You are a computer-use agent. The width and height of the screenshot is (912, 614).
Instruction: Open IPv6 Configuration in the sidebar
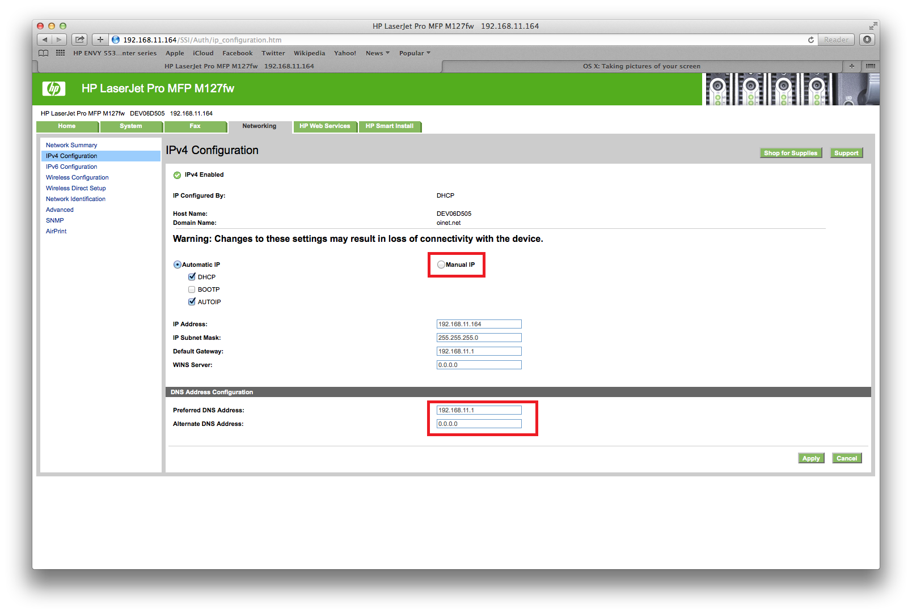[x=71, y=167]
